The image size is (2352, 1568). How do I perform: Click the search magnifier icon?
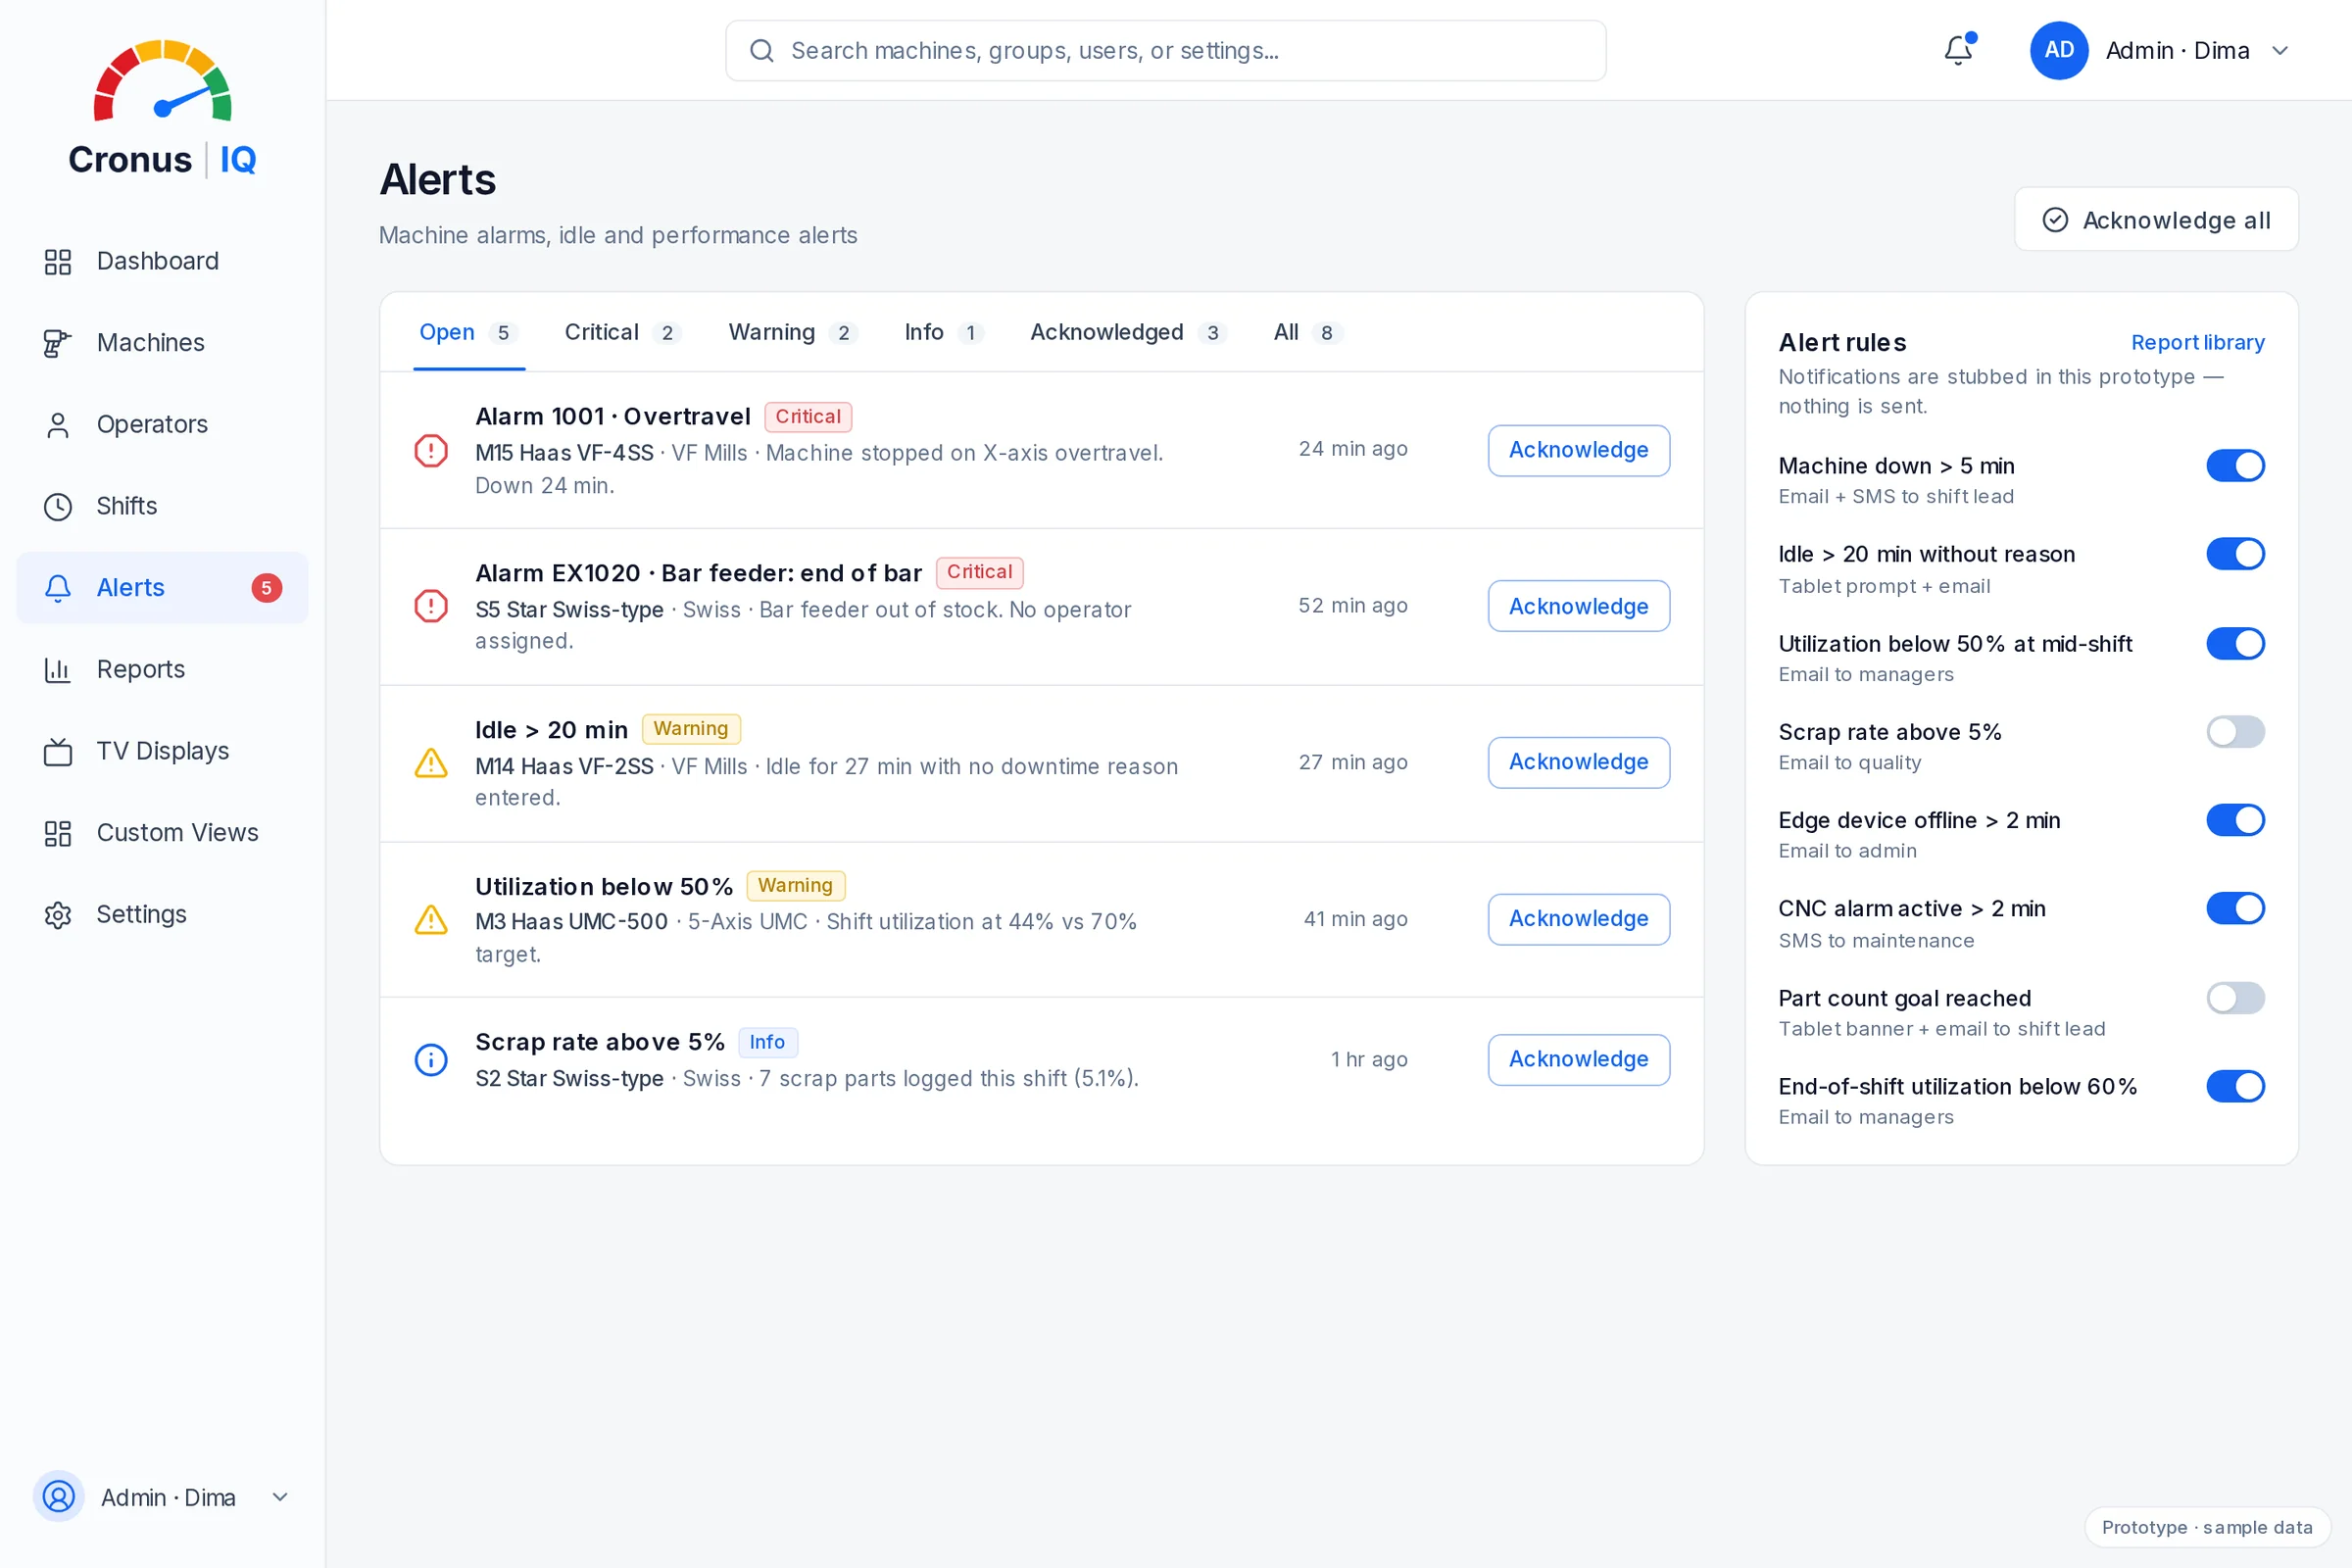point(762,51)
